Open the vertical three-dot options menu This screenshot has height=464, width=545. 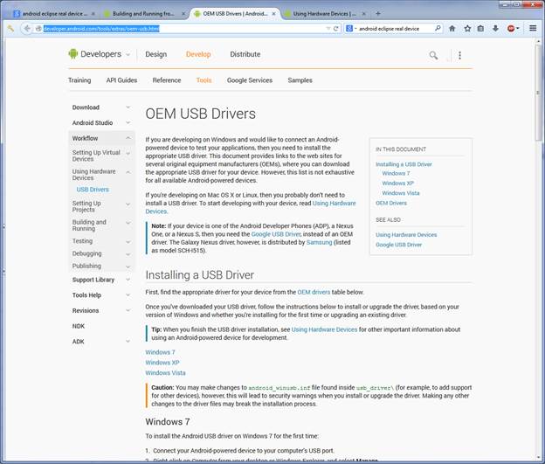tap(459, 55)
